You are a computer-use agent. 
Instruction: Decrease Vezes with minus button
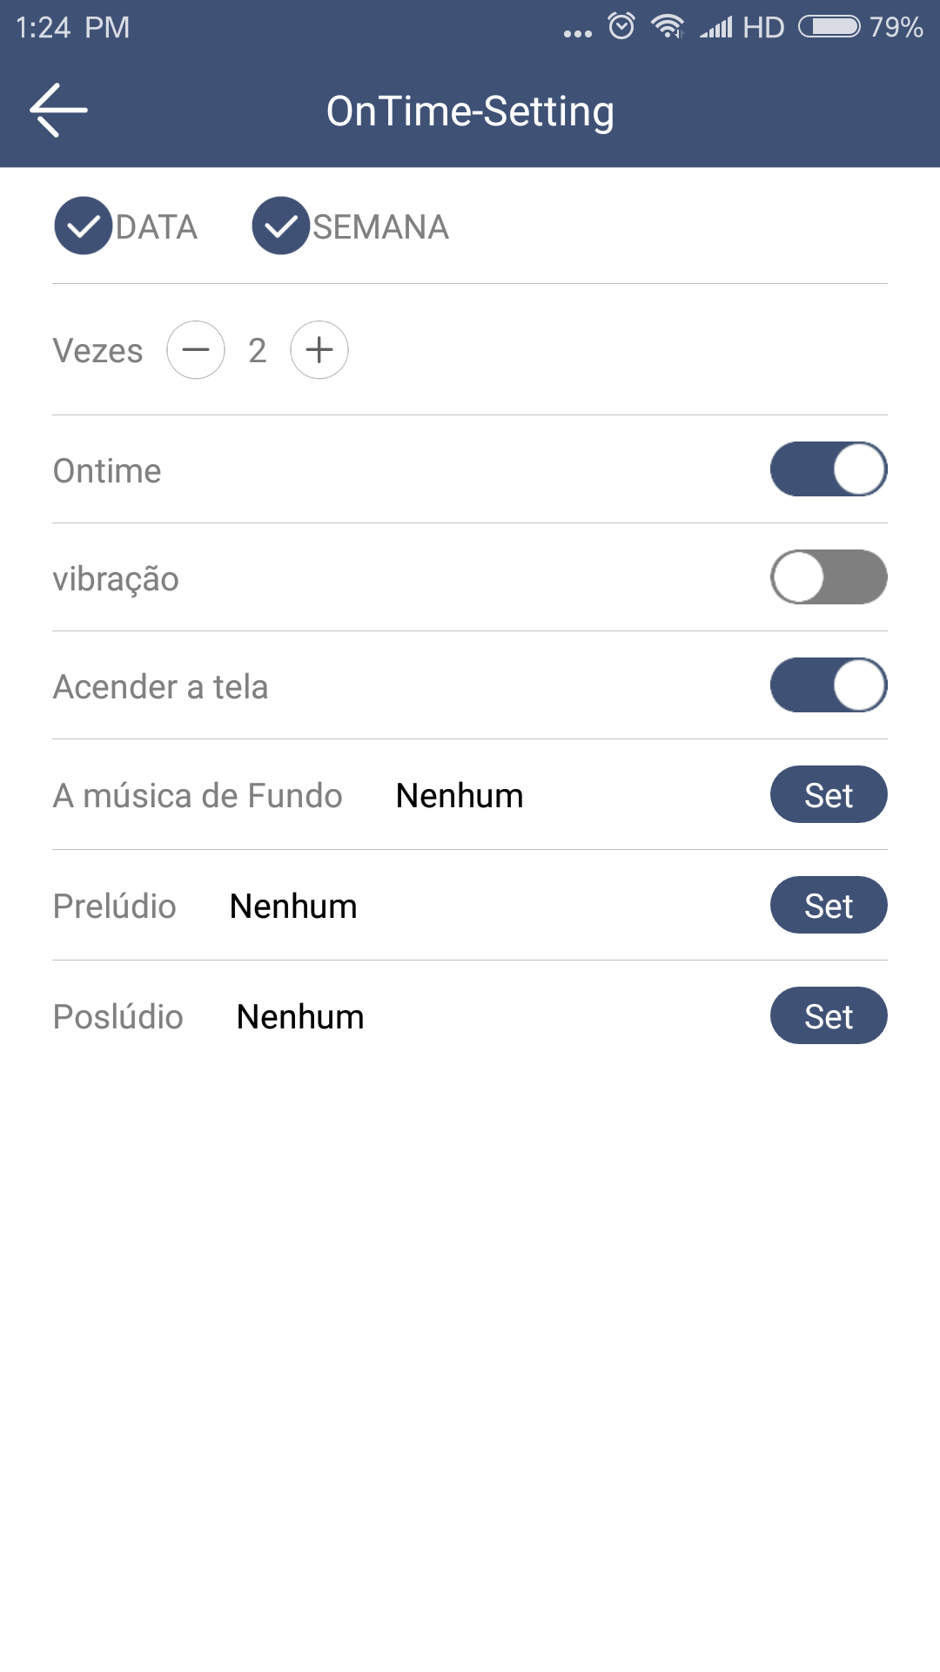click(x=196, y=350)
